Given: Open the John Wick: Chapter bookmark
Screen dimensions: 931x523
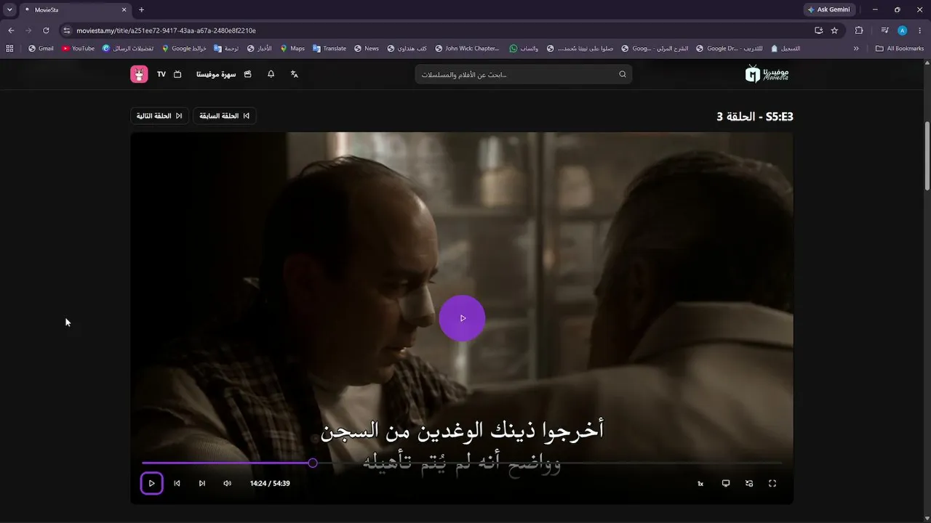Looking at the screenshot, I should coord(468,49).
